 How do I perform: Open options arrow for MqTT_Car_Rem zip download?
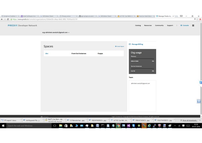click(65, 120)
